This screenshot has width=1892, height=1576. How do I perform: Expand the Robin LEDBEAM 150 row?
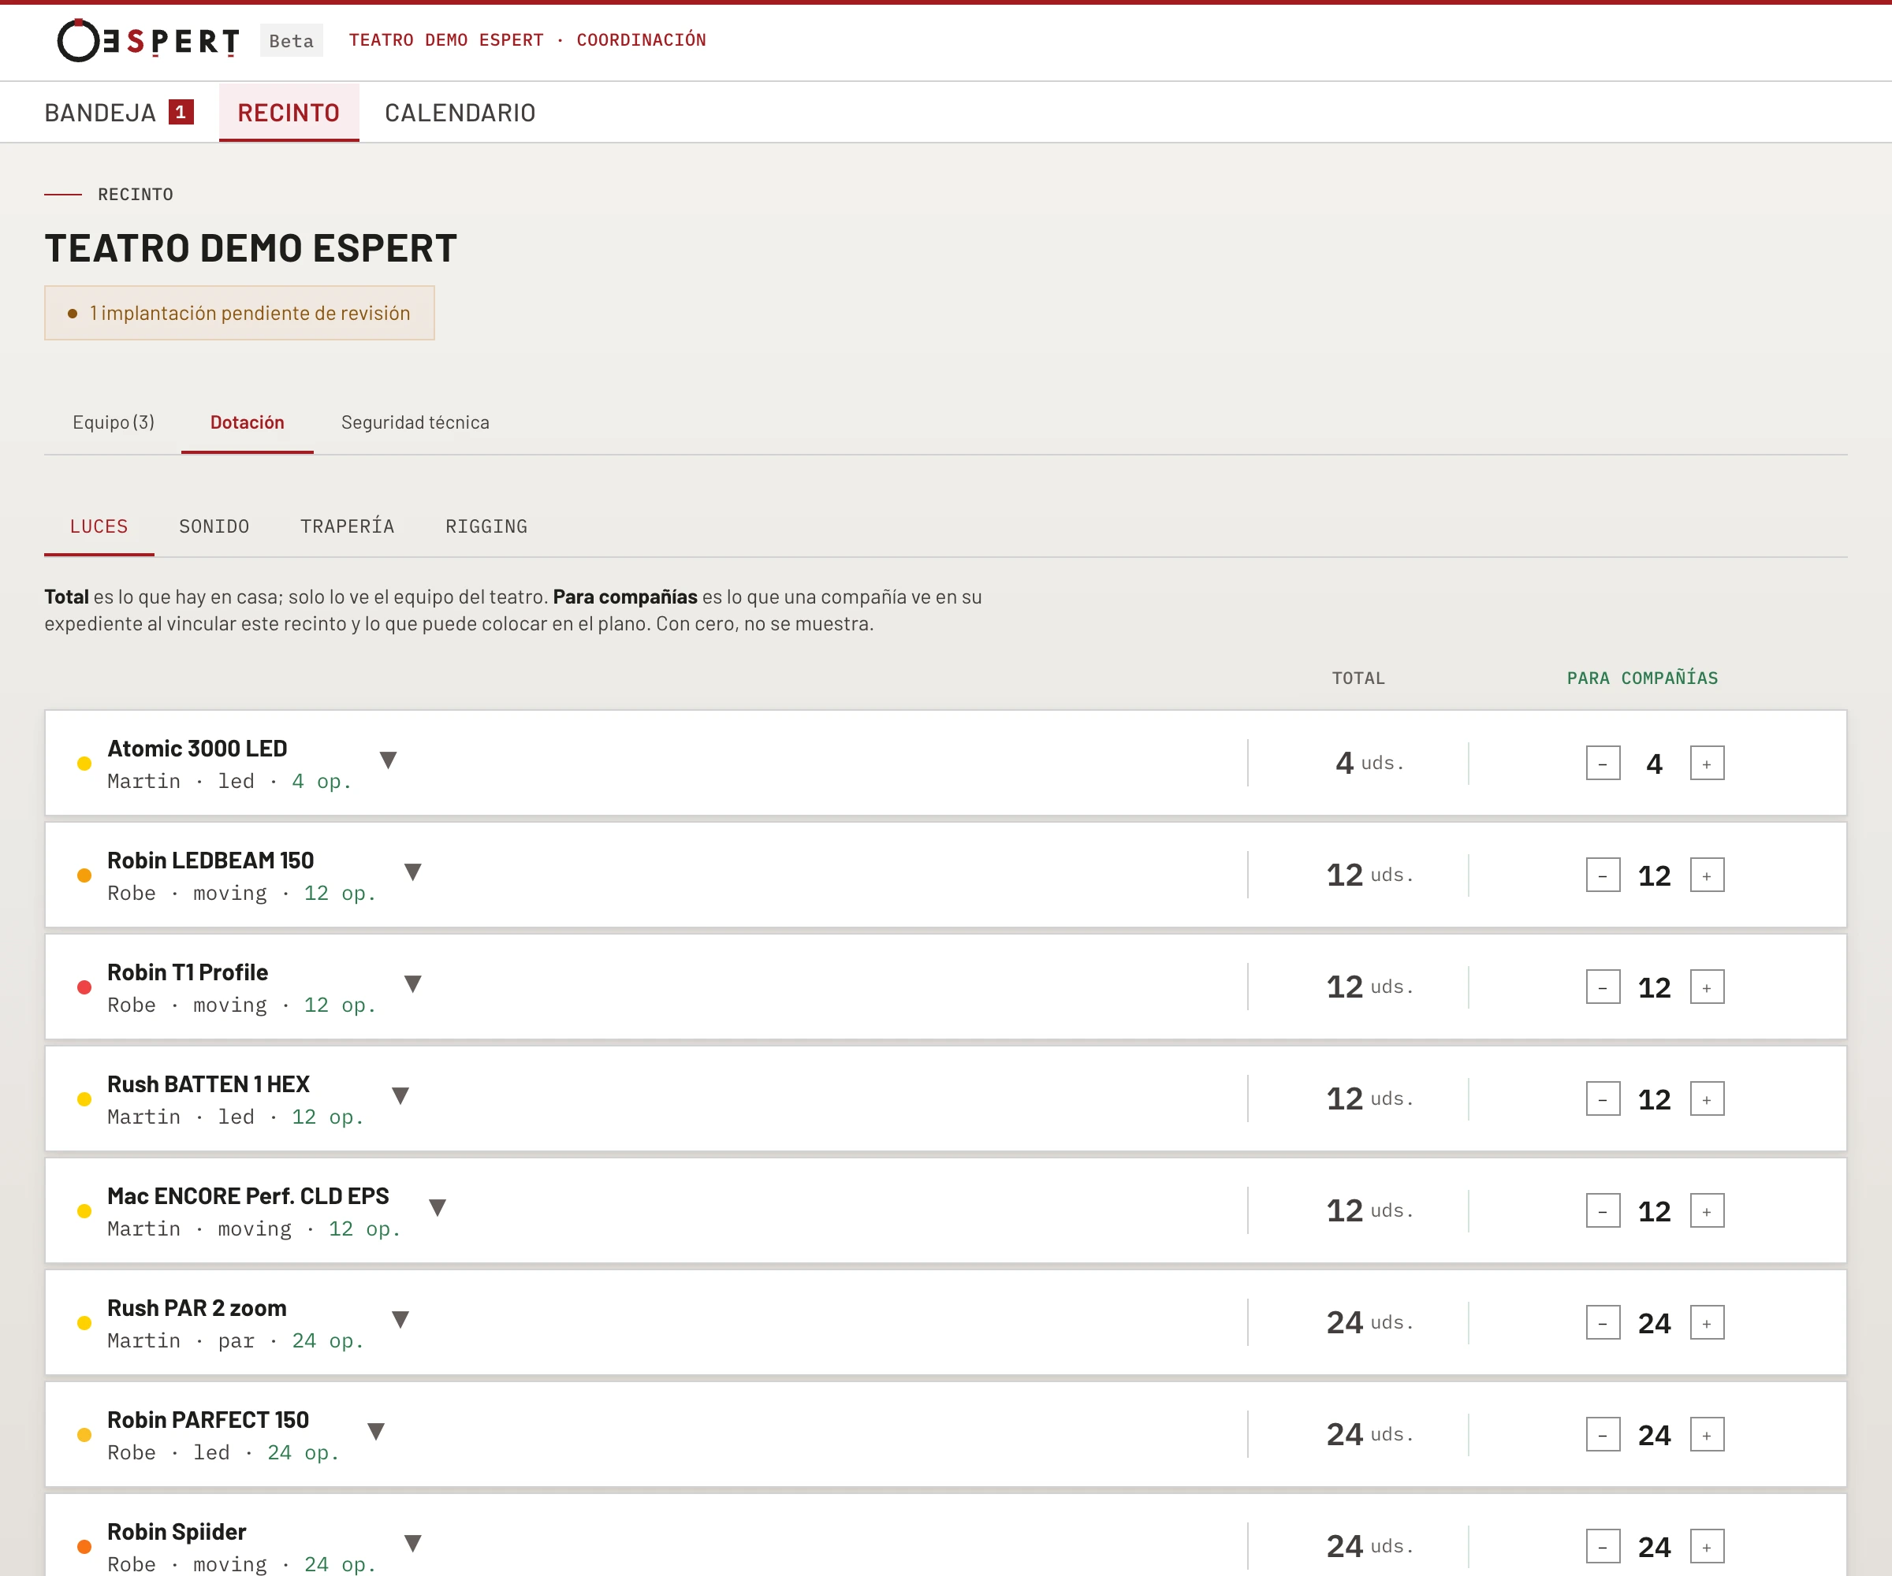click(x=412, y=872)
